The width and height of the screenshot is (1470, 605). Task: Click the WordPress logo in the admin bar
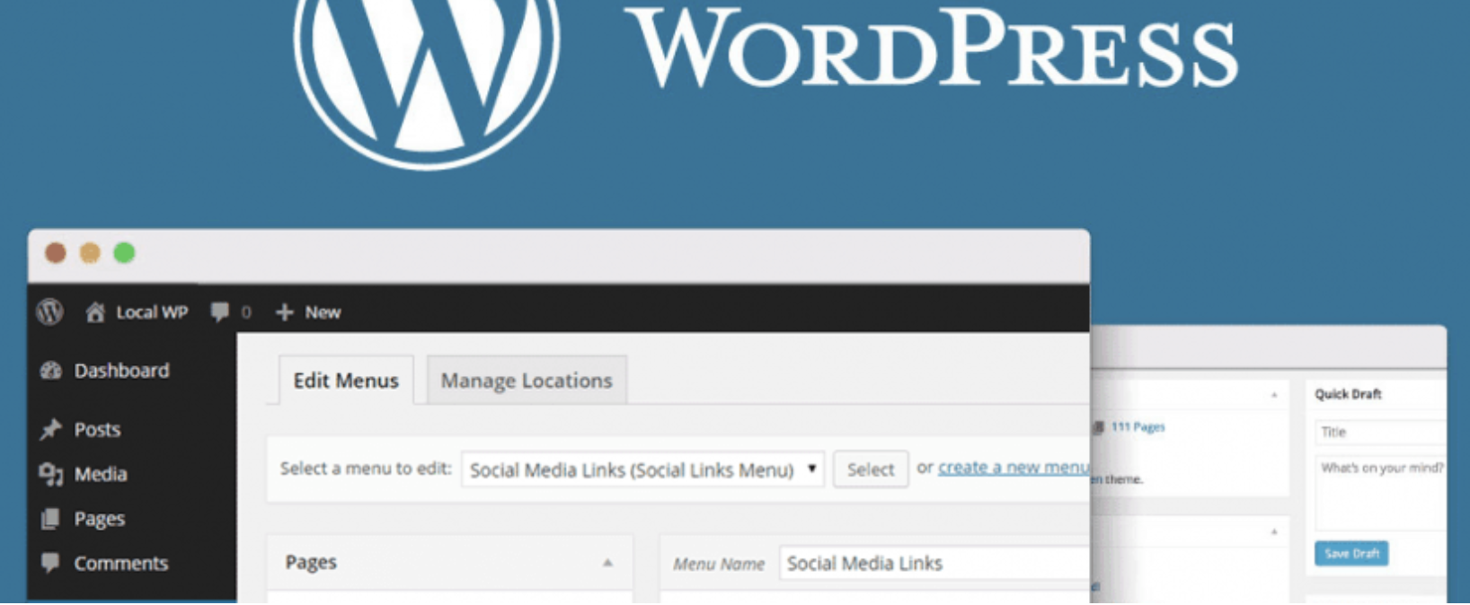pos(49,311)
